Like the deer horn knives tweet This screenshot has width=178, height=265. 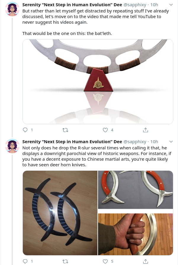(105, 261)
